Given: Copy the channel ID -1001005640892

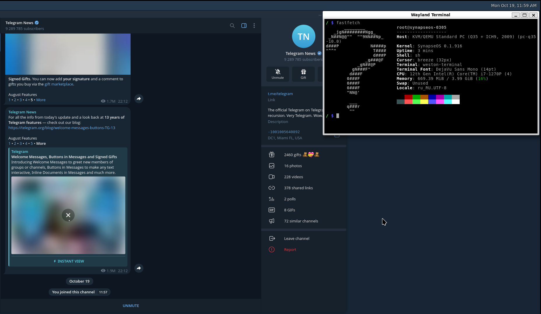Looking at the screenshot, I should (x=284, y=132).
